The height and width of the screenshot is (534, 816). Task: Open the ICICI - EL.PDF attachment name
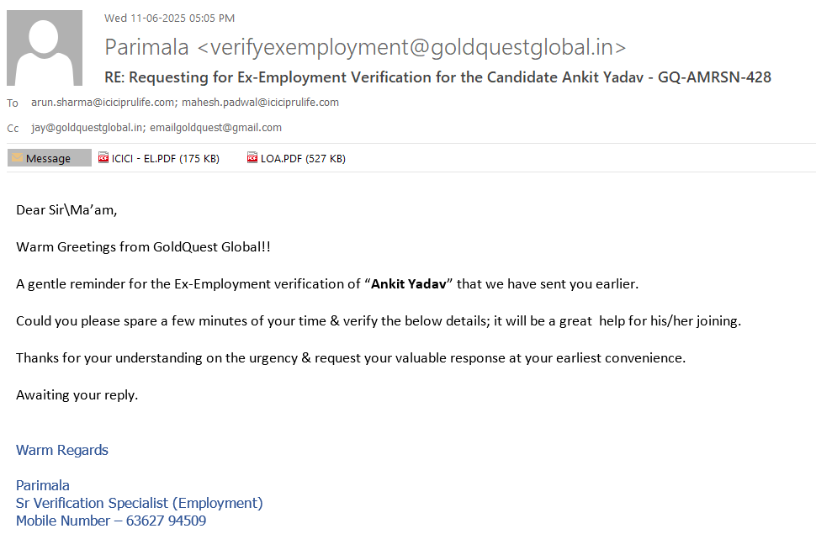(x=165, y=158)
